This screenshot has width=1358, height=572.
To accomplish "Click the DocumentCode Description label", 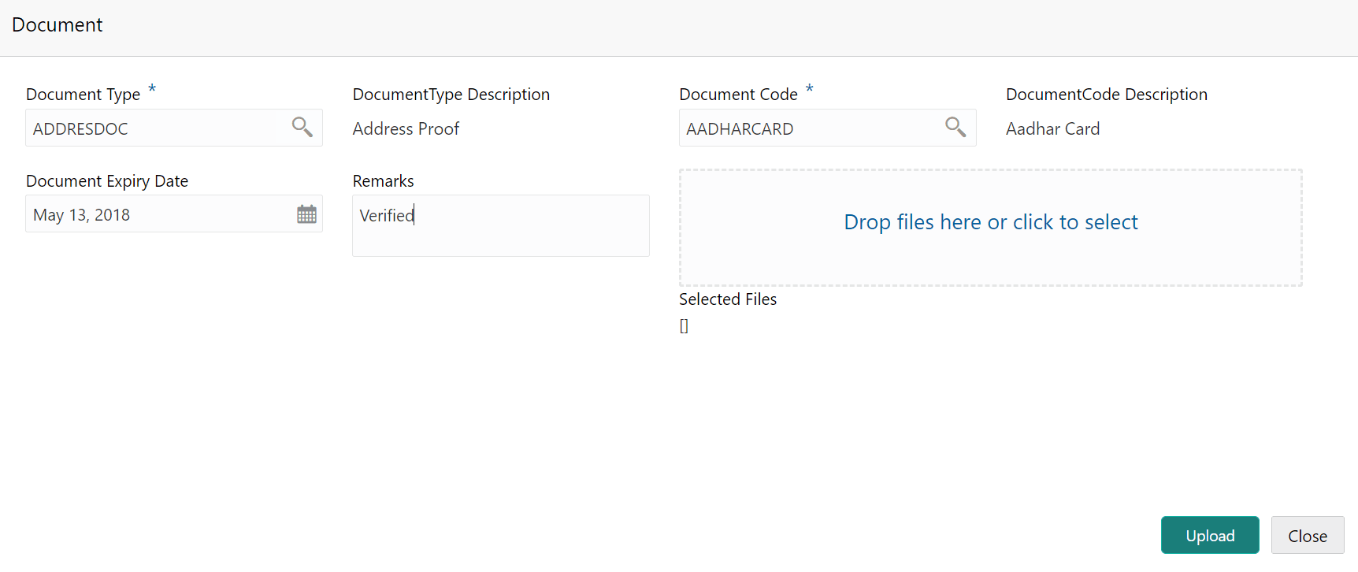I will point(1106,95).
